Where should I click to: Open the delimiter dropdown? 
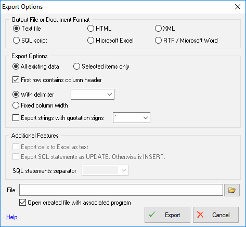(x=93, y=95)
